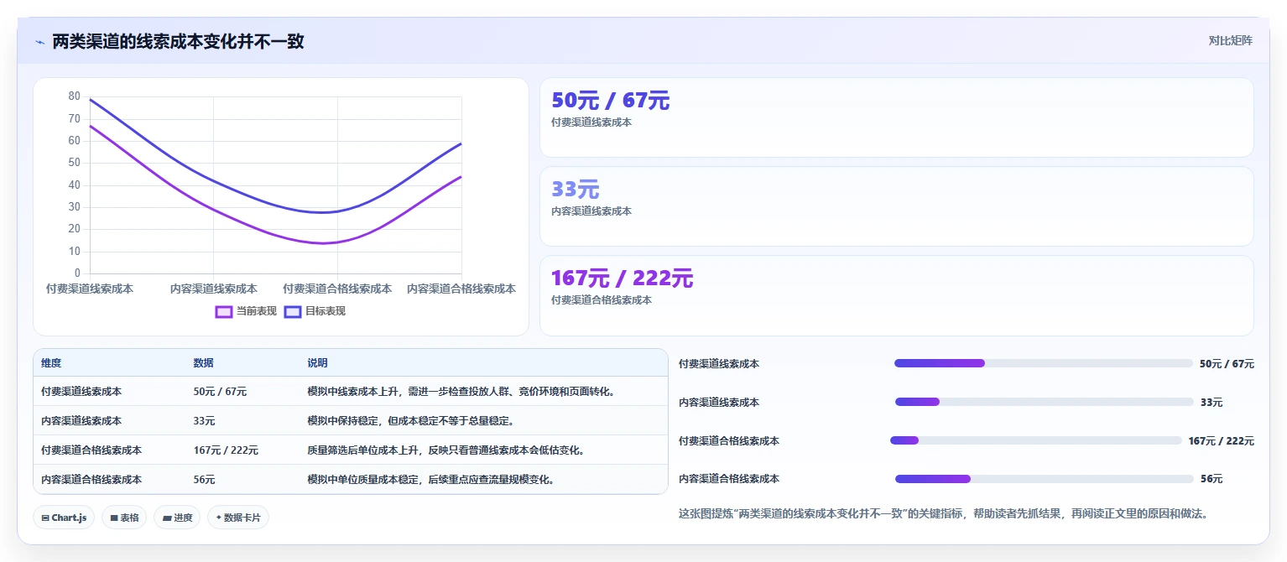Click description 模拟中线索成本上升，需进一步检查投放人群
This screenshot has width=1287, height=562.
point(461,392)
